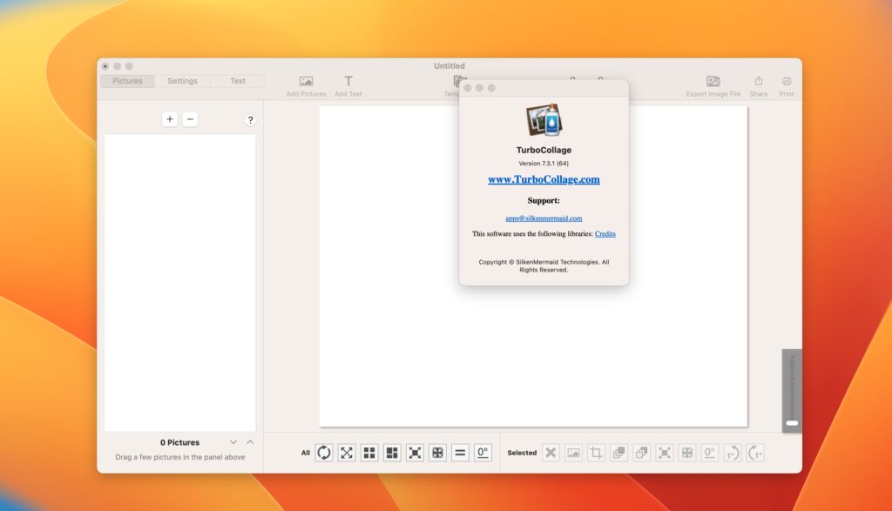This screenshot has width=892, height=511.
Task: Remove the selected picture with the X icon
Action: coord(551,453)
